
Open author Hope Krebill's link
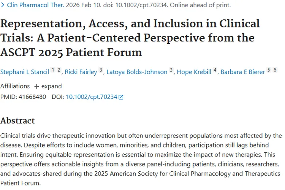pos(194,72)
